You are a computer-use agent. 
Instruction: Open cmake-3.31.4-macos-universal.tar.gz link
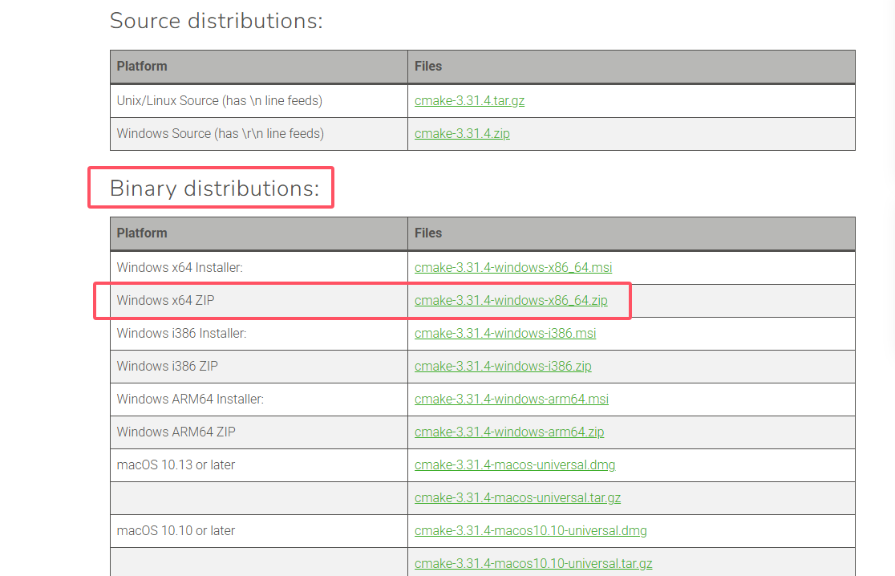[x=517, y=498]
